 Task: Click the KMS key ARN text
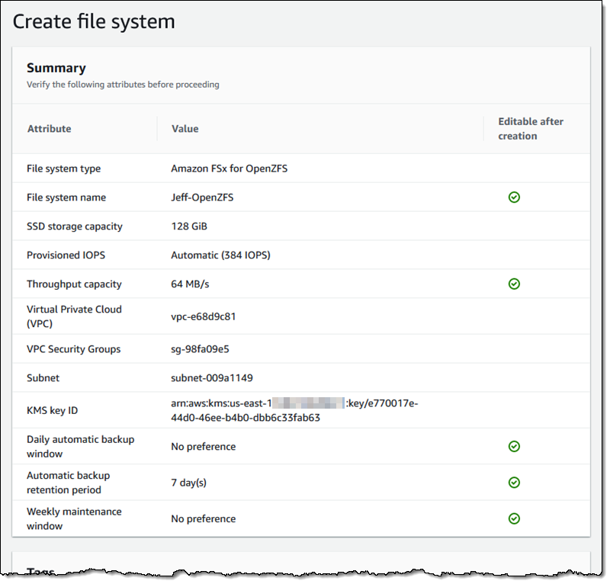(x=294, y=410)
